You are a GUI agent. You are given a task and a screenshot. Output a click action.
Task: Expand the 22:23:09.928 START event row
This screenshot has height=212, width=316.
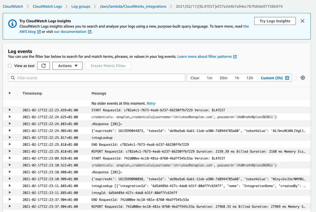tap(10, 158)
